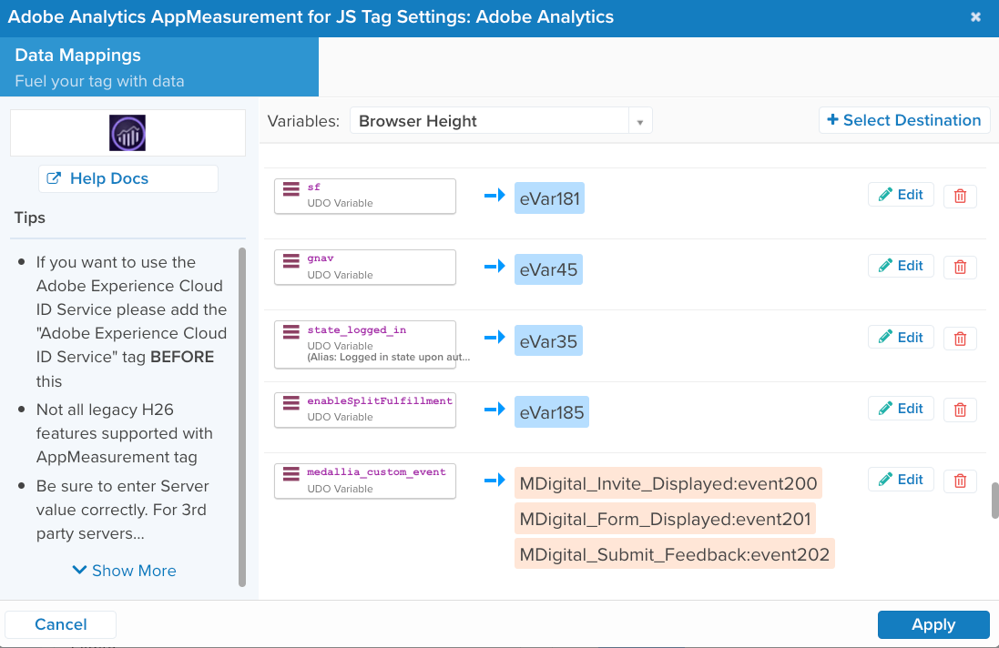This screenshot has width=999, height=648.
Task: Open the Data Mappings tab
Action: point(159,67)
